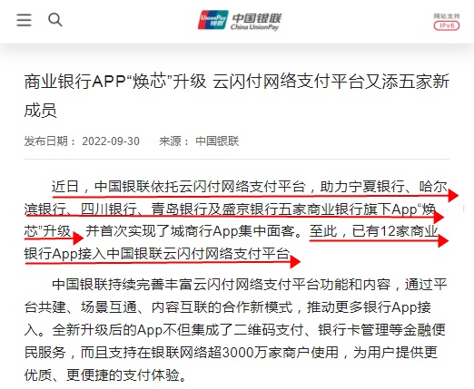Click the 来源 label
The image size is (474, 389).
[170, 141]
